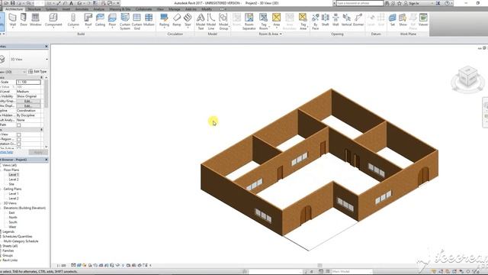Collapse the Extents properties section
Viewport: 488px width, 275px height.
click(41, 130)
